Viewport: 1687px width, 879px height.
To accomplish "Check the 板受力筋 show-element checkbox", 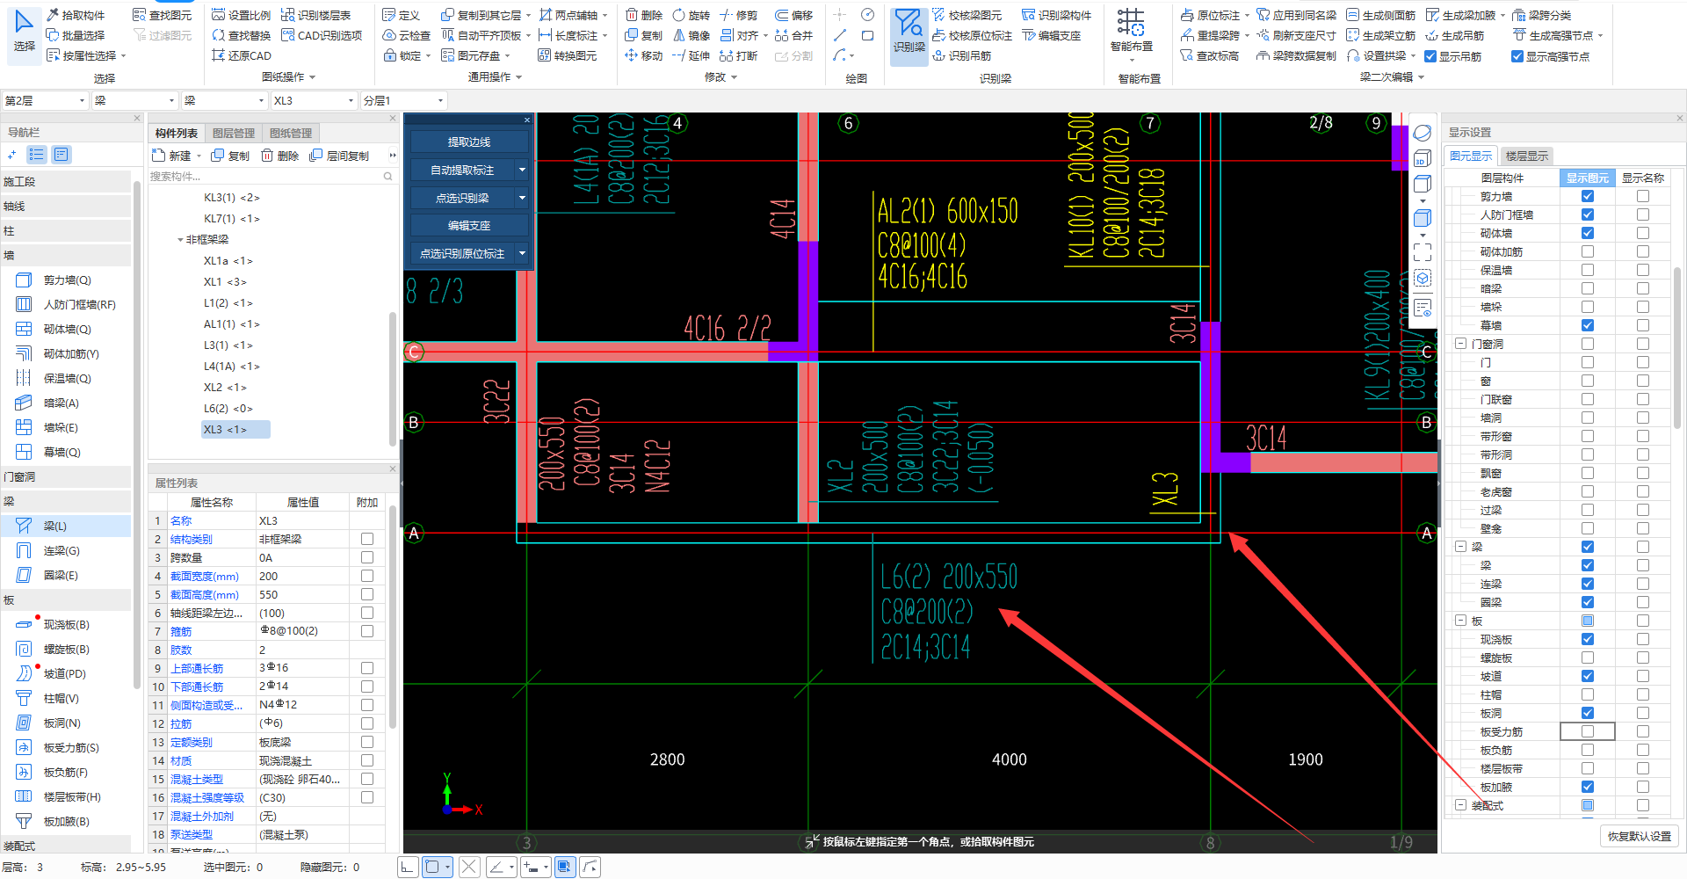I will coord(1588,731).
